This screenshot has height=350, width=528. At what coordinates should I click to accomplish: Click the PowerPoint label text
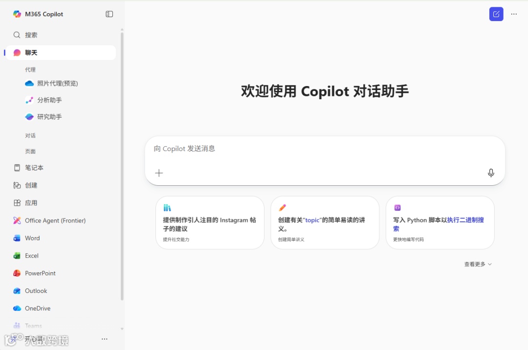(41, 273)
